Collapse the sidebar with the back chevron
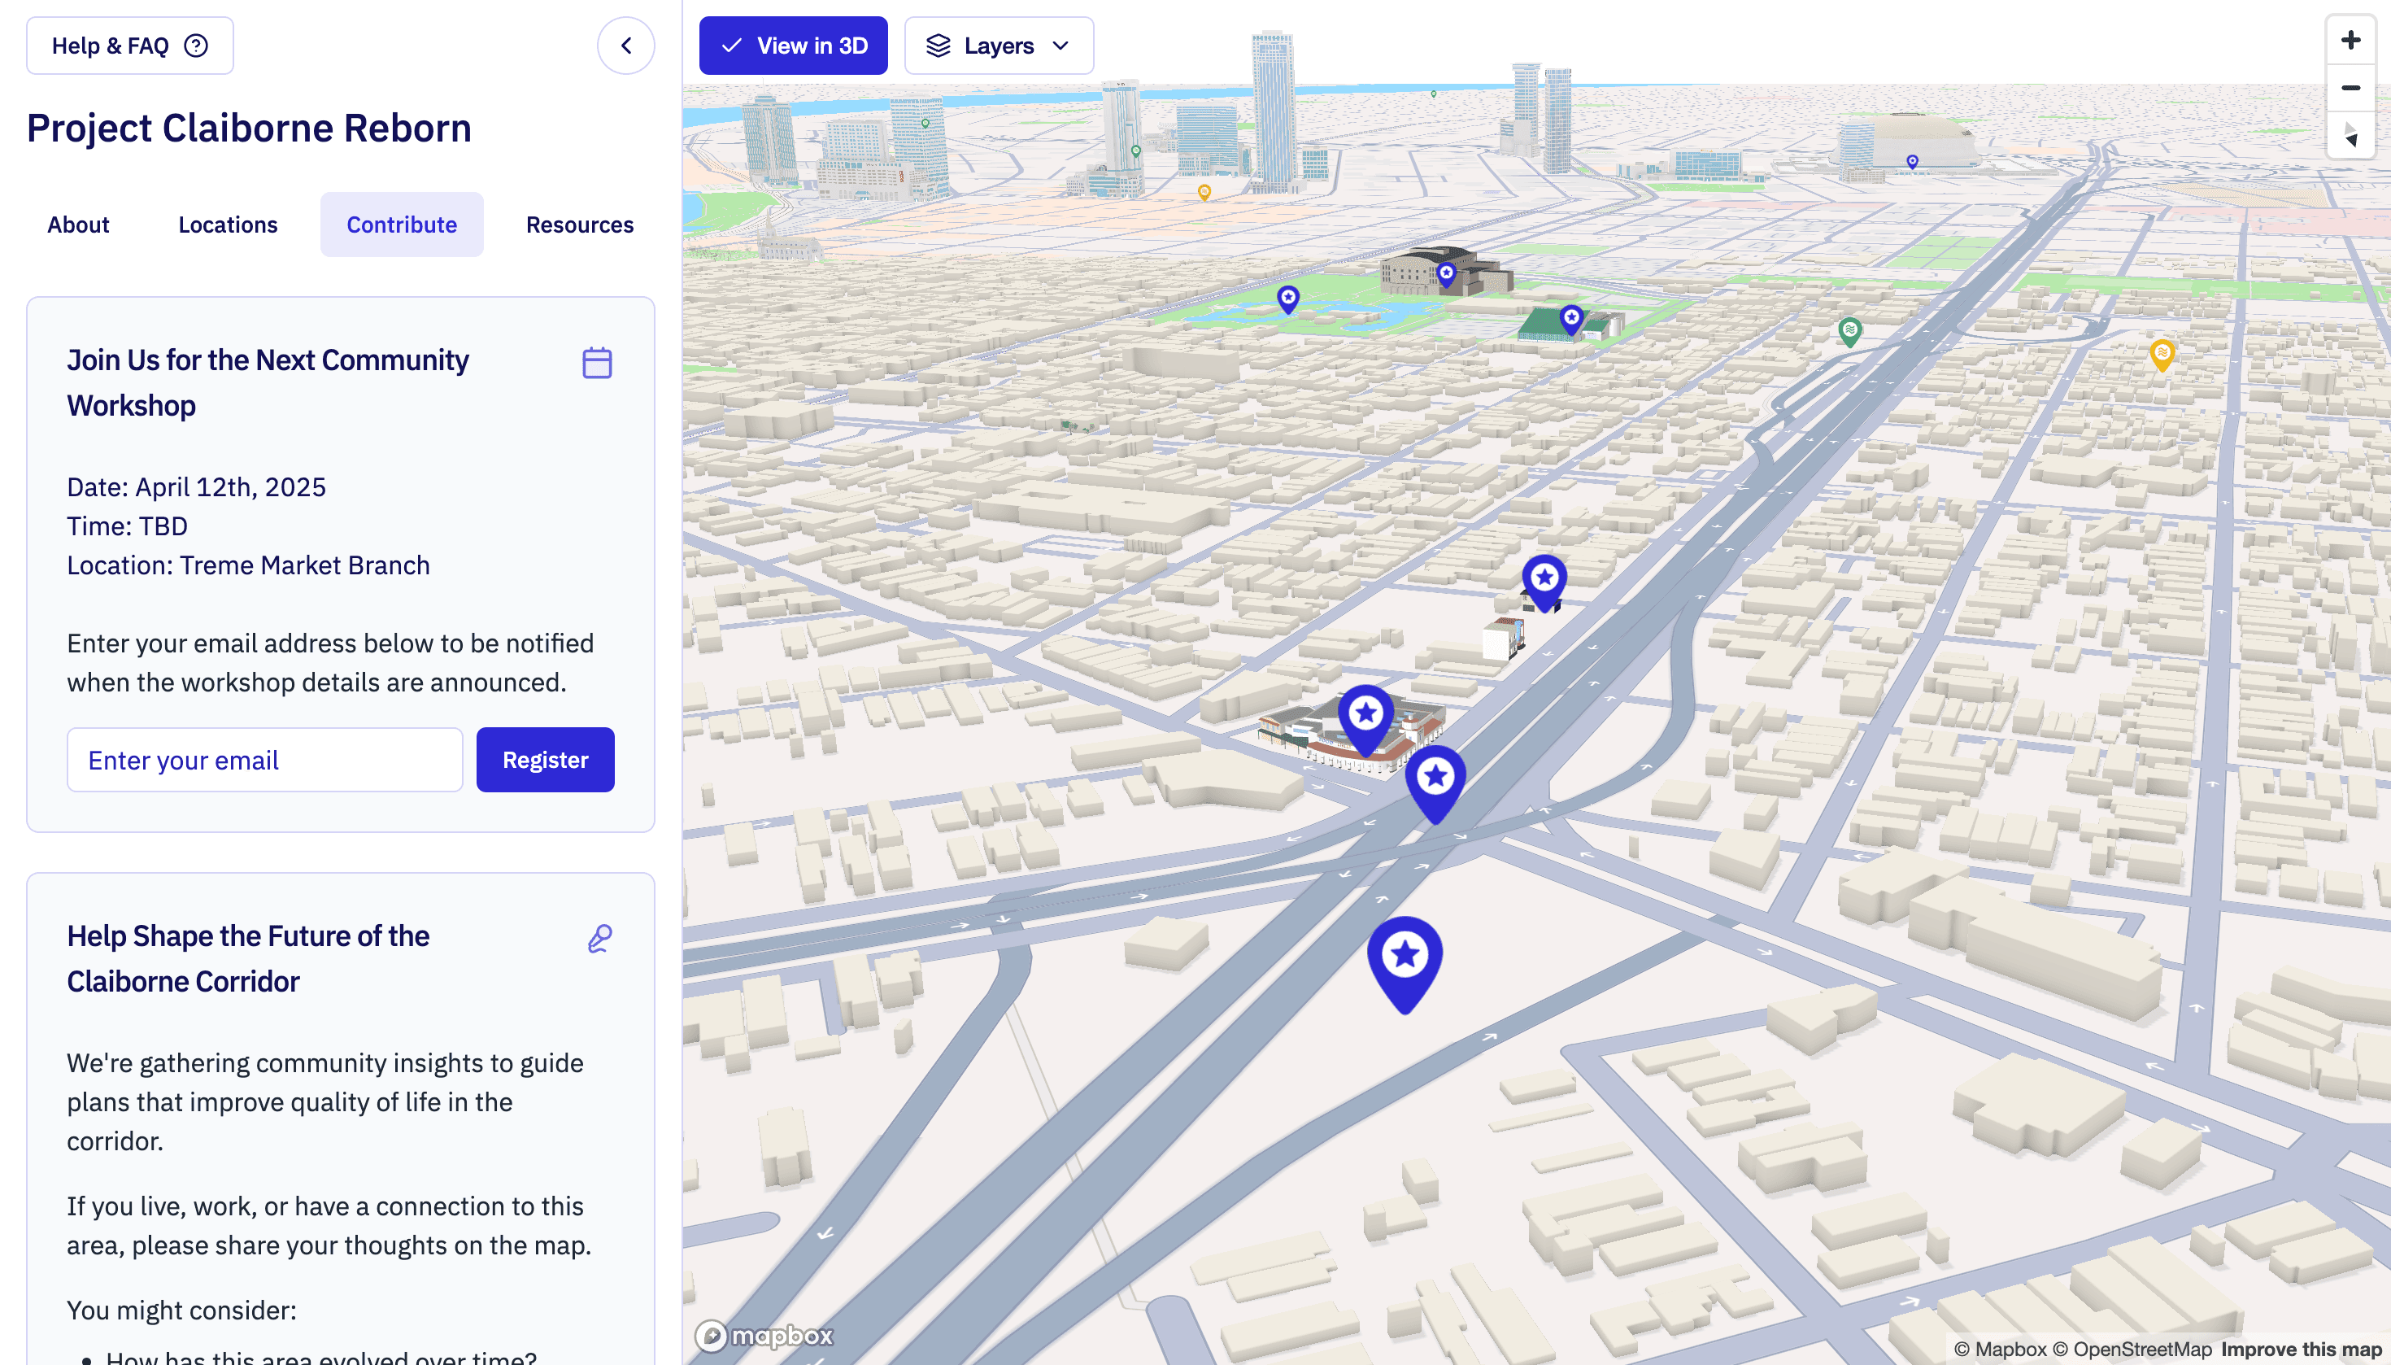The height and width of the screenshot is (1365, 2391). 625,45
